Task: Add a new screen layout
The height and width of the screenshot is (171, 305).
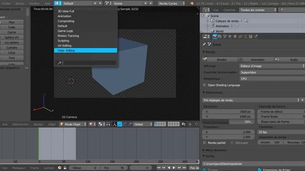Action: [95, 3]
